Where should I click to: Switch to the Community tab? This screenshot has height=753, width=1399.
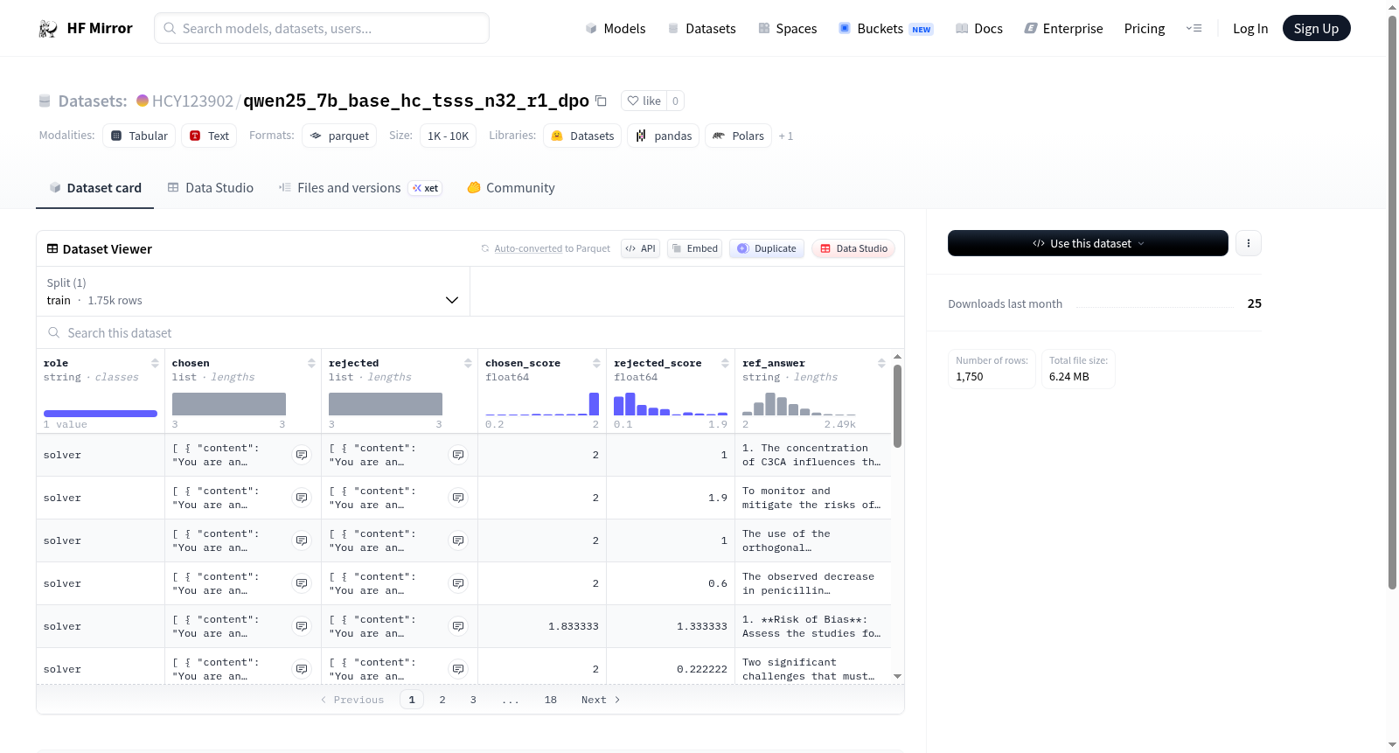click(511, 188)
